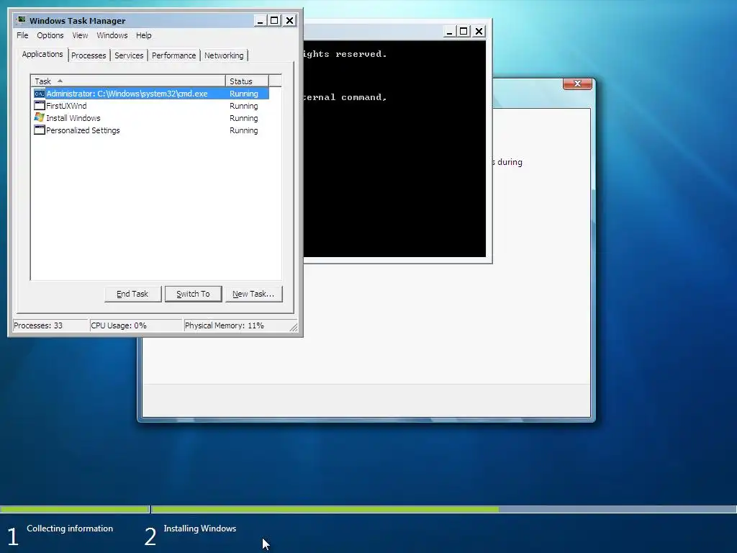
Task: Switch to the Applications tab
Action: click(42, 54)
